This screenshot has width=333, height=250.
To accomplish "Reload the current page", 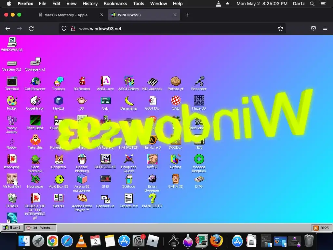I will click(31, 29).
